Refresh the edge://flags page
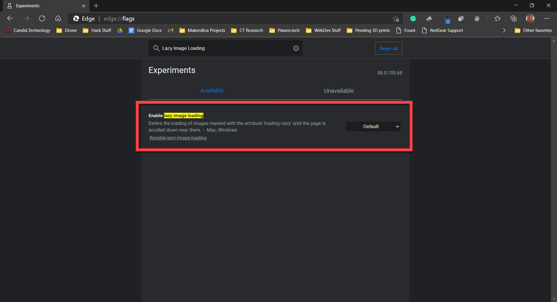Image resolution: width=557 pixels, height=302 pixels. pyautogui.click(x=42, y=19)
